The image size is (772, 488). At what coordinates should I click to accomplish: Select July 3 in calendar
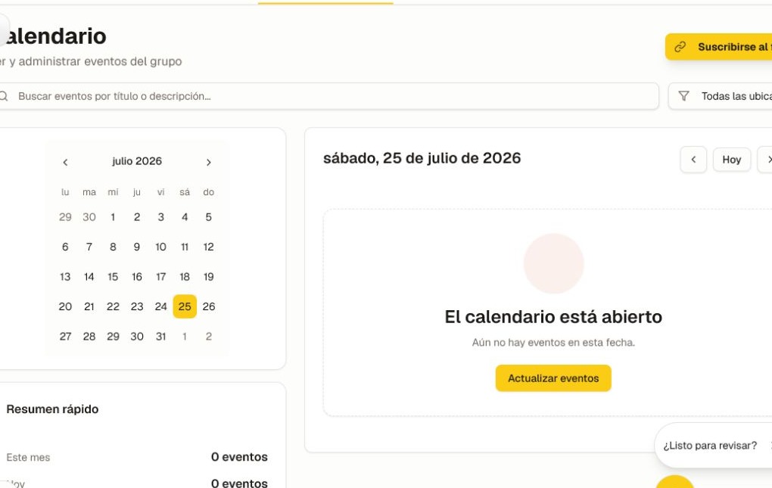click(x=161, y=217)
